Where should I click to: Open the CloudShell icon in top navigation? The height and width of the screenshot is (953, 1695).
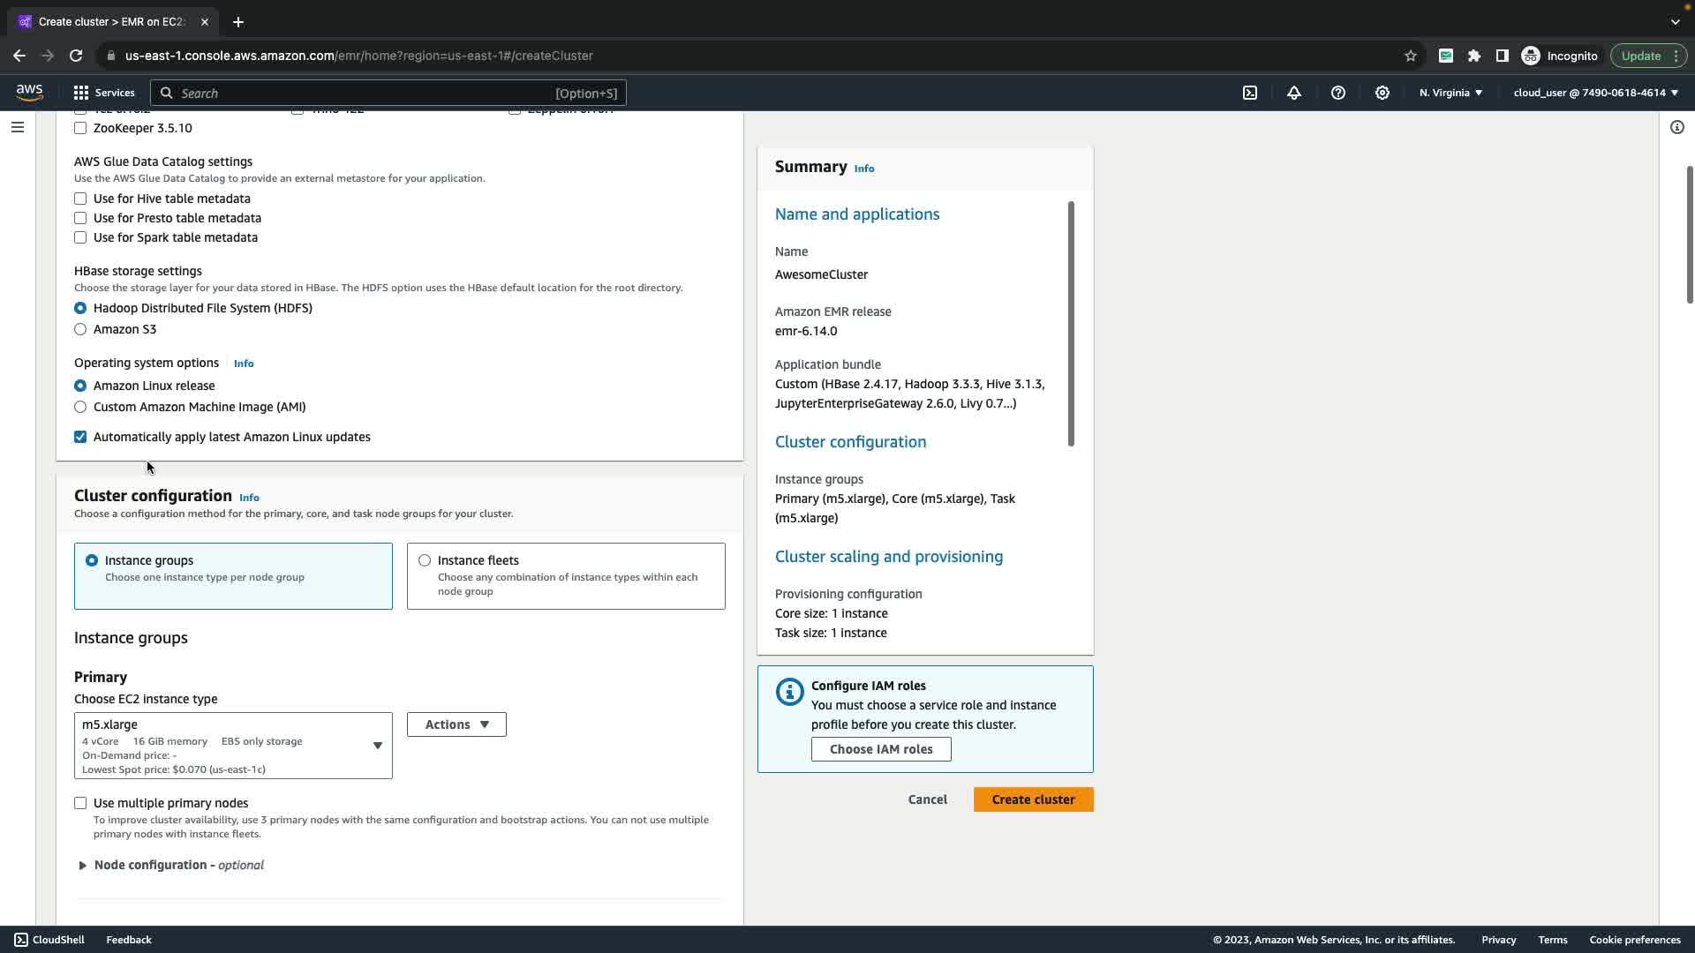point(1250,93)
